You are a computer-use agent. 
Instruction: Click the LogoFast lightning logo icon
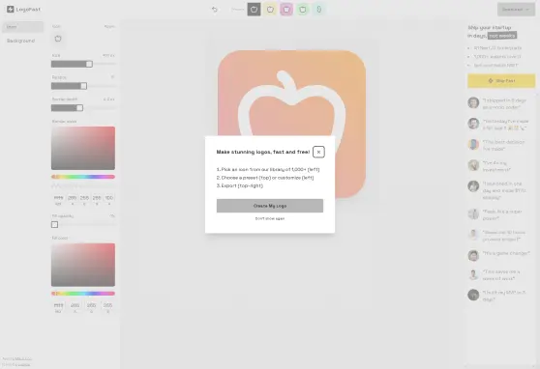(x=11, y=10)
